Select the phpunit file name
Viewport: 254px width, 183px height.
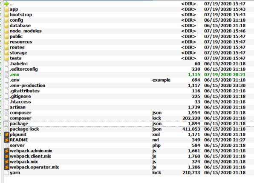click(x=18, y=134)
